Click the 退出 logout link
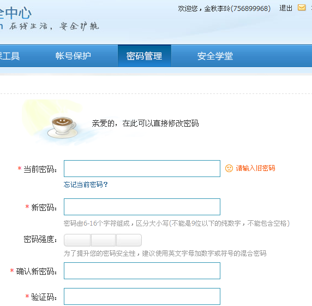This screenshot has height=306, width=312. point(286,8)
